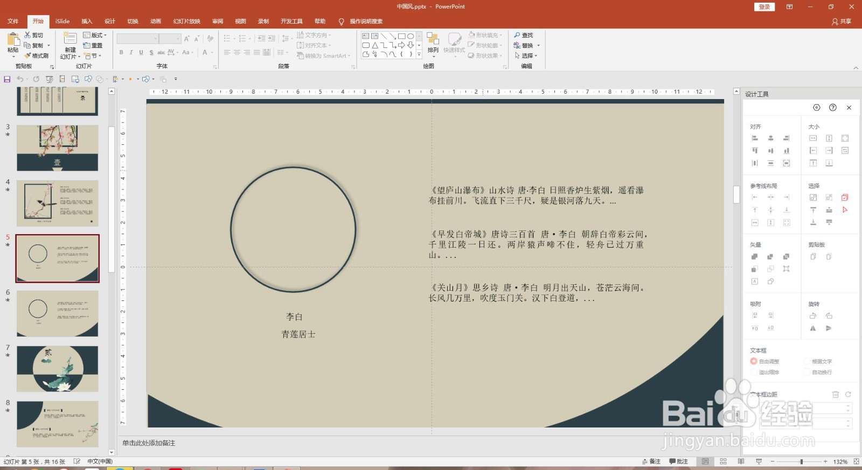Switch to slide sorter view in status bar
This screenshot has width=862, height=470.
[723, 461]
